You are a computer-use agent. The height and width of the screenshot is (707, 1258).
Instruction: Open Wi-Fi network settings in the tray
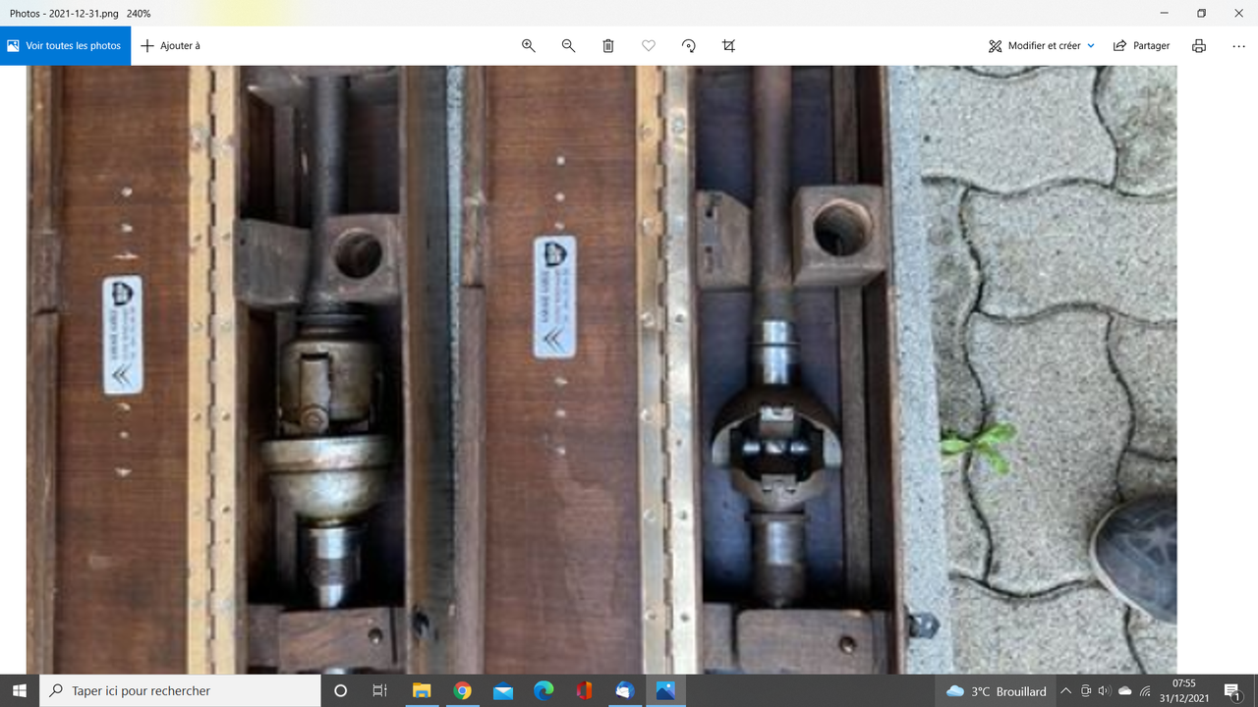pos(1146,691)
